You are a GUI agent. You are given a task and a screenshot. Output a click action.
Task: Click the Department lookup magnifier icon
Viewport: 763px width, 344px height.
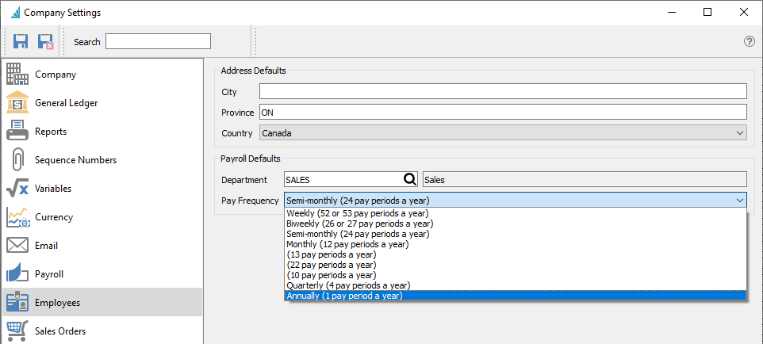click(410, 180)
